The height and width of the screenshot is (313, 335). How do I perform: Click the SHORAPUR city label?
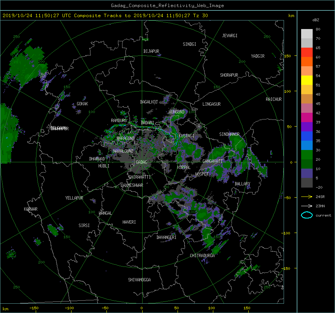coord(229,75)
